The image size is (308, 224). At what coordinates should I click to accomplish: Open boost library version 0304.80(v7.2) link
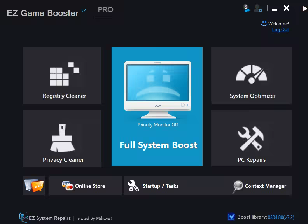coord(281,217)
